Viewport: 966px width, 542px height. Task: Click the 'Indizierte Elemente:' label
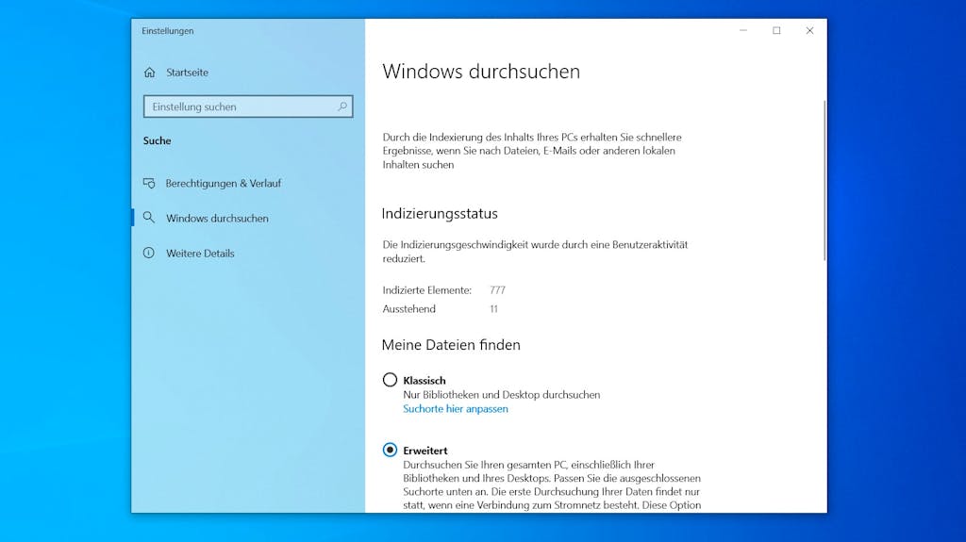[427, 290]
